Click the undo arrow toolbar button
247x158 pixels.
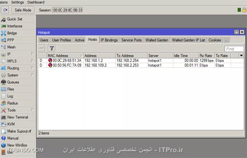click(5, 10)
